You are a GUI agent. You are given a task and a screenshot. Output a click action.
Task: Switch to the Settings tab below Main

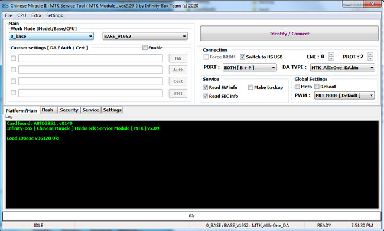click(112, 110)
